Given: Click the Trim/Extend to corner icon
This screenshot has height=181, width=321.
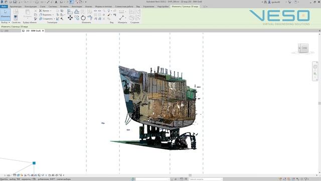Looking at the screenshot, I should [x=90, y=18].
